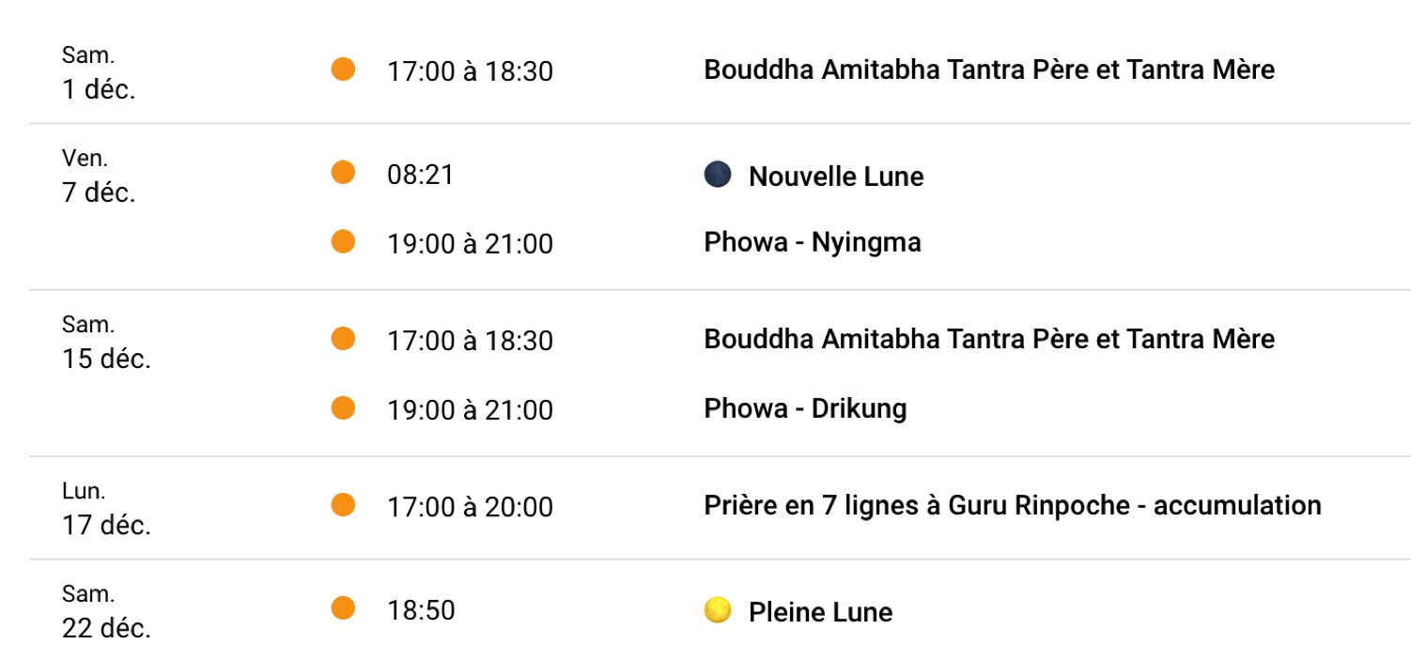Open the Pleine Lune event
This screenshot has height=659, width=1411.
[x=820, y=612]
